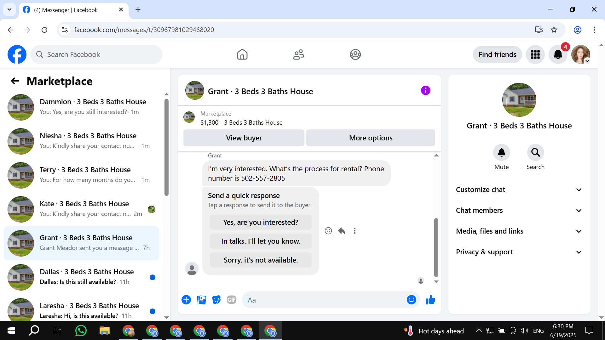Image resolution: width=605 pixels, height=340 pixels.
Task: Close the Messenger browser tab
Action: tap(121, 9)
